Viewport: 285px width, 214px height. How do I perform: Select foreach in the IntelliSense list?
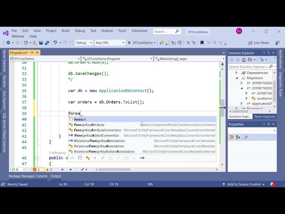(x=142, y=119)
